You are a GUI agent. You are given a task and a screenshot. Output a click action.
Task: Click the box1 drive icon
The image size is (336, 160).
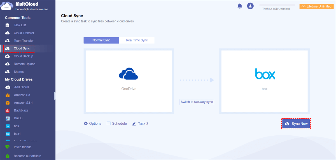point(8,134)
